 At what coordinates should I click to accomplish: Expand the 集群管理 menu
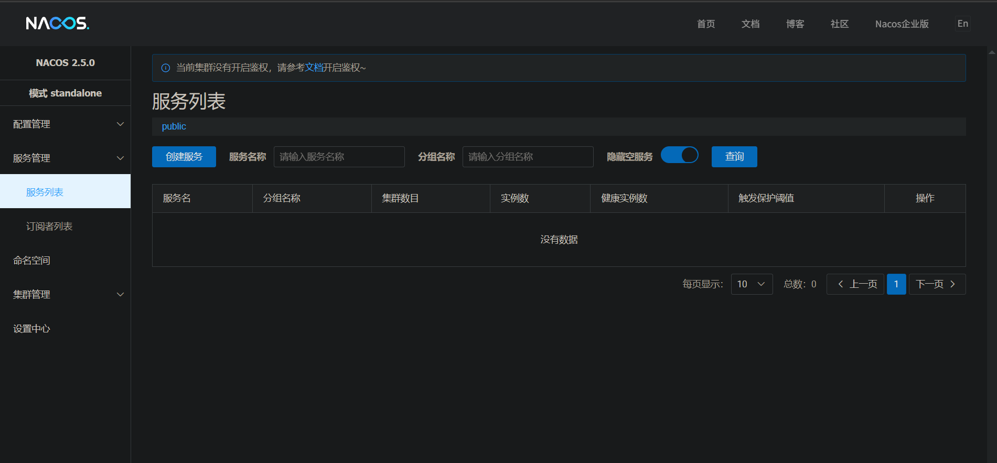click(65, 295)
